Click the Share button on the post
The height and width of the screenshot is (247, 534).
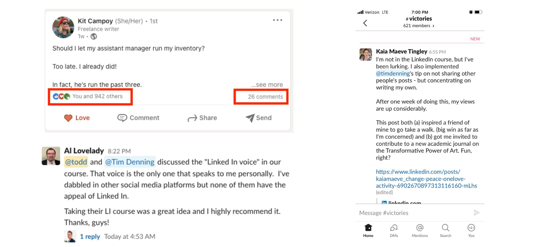pyautogui.click(x=202, y=118)
